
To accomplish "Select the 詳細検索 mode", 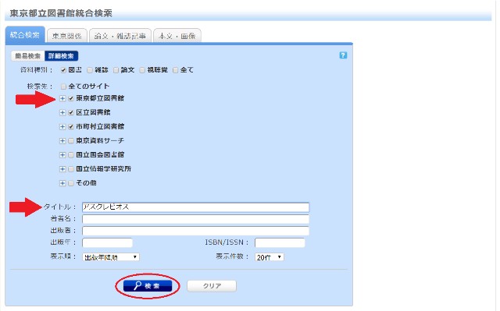I will [x=61, y=56].
